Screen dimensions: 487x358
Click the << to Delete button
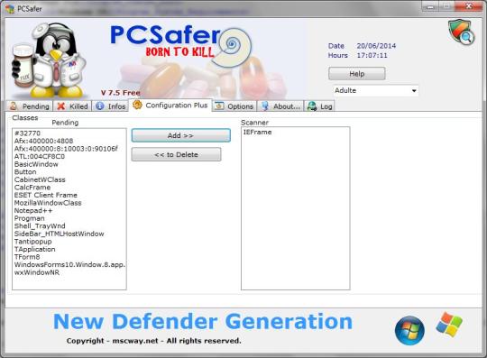176,154
